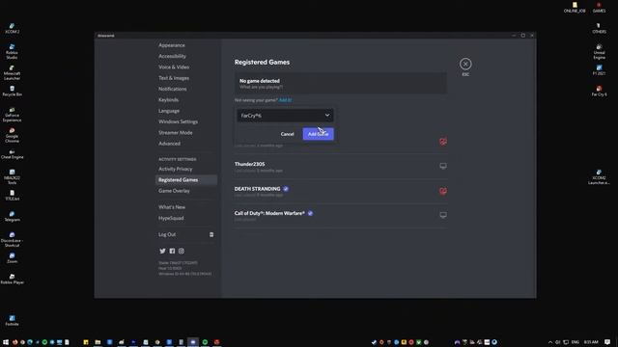
Task: Open GeForce Experience desktop icon
Action: (x=12, y=115)
